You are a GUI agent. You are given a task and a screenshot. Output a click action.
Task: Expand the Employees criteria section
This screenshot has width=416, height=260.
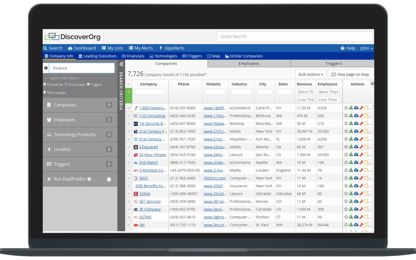[x=80, y=120]
